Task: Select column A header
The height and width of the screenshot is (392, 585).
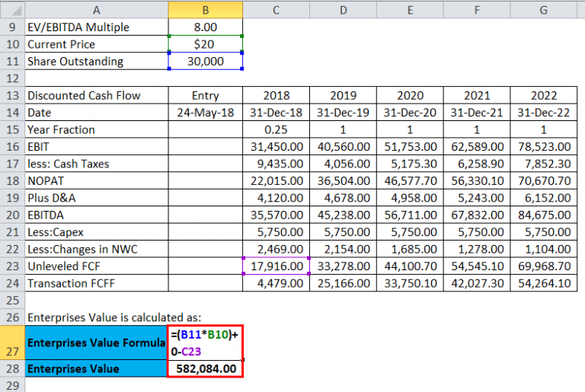Action: point(97,10)
